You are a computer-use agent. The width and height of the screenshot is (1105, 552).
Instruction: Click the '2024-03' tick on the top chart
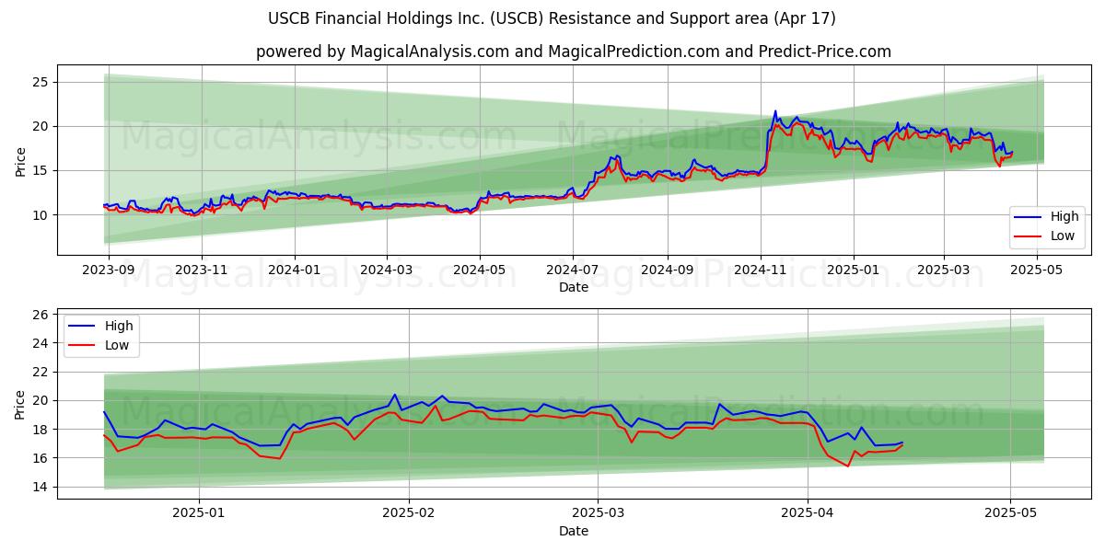(386, 270)
